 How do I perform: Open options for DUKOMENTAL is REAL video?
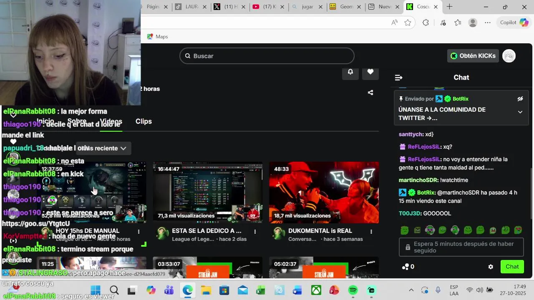coord(371,231)
